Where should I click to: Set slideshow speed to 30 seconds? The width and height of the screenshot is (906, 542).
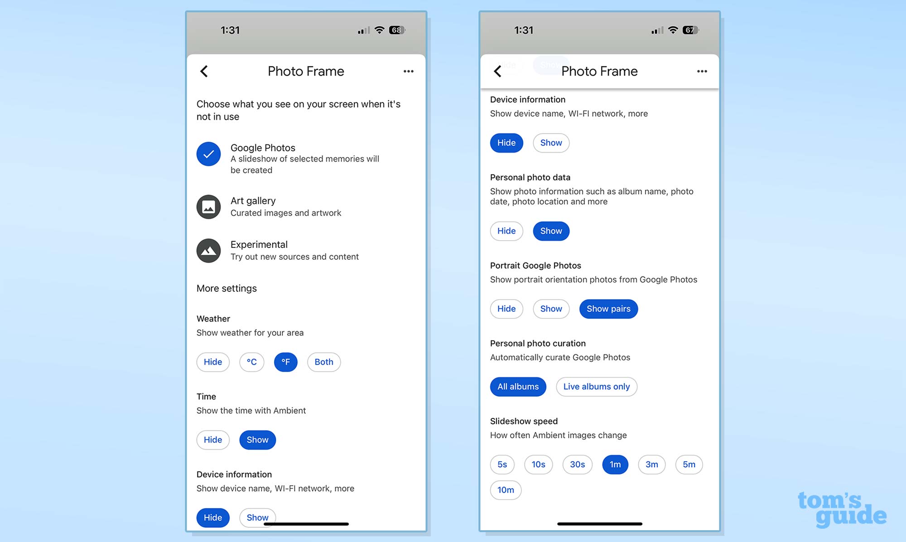pos(575,464)
